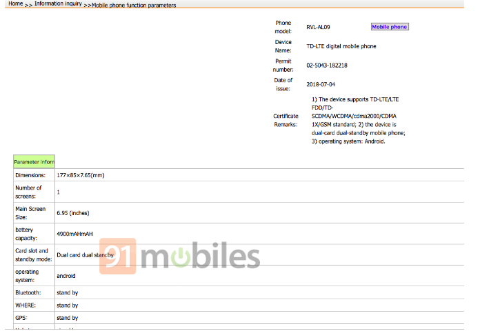Click the GPS row label
This screenshot has height=331, width=489.
tap(22, 318)
